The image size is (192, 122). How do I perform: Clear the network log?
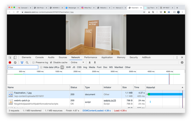[15, 63]
